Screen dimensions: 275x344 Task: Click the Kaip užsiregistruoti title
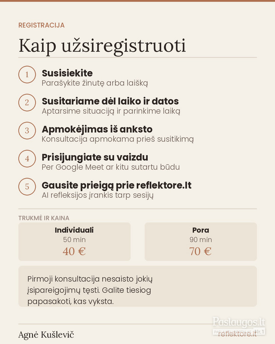point(102,46)
